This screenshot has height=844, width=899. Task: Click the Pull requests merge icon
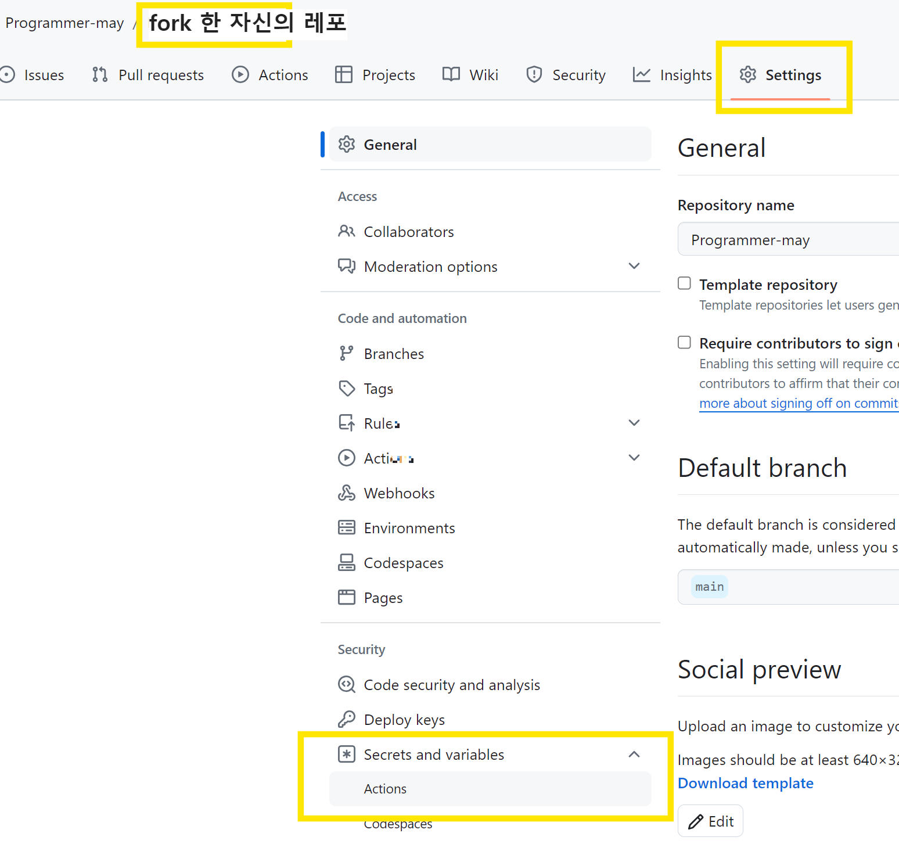pos(100,74)
